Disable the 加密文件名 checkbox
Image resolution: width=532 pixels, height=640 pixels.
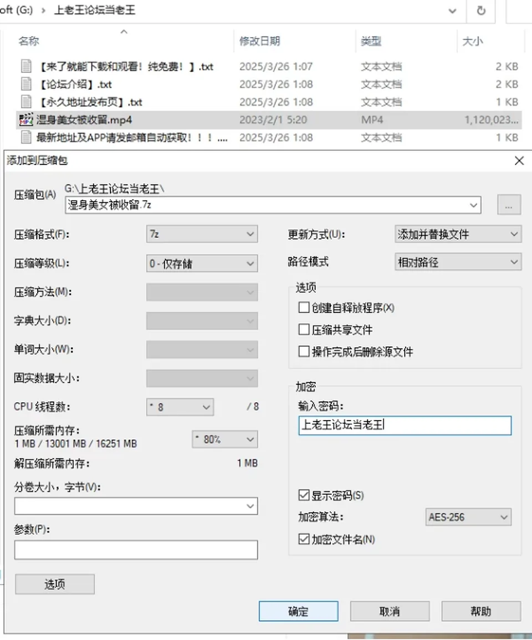[x=304, y=539]
